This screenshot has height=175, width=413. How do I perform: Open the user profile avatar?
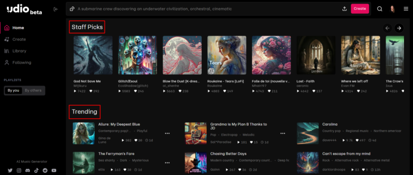tap(392, 9)
